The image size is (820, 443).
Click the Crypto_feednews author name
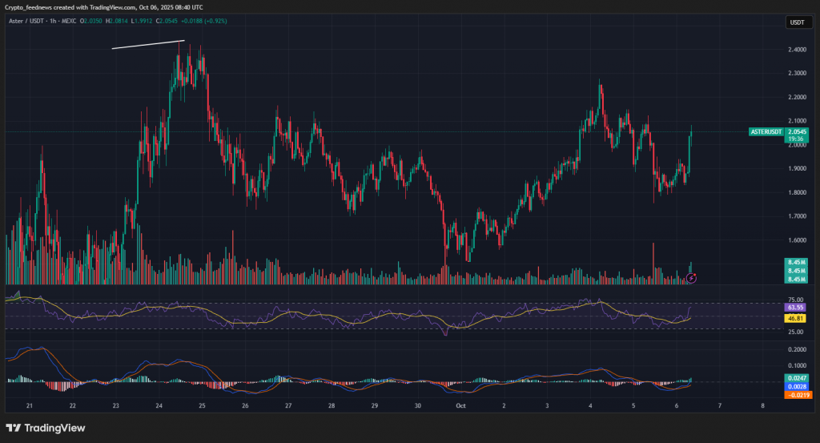tap(30, 7)
